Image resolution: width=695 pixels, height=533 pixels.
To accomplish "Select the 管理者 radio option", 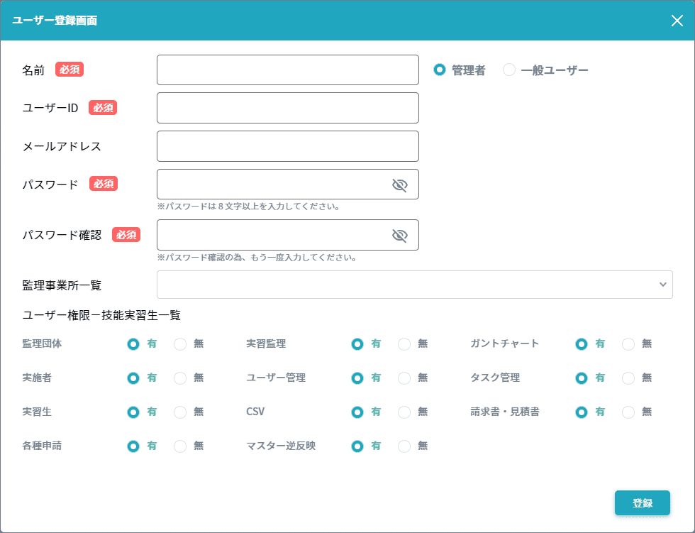I will coord(440,70).
